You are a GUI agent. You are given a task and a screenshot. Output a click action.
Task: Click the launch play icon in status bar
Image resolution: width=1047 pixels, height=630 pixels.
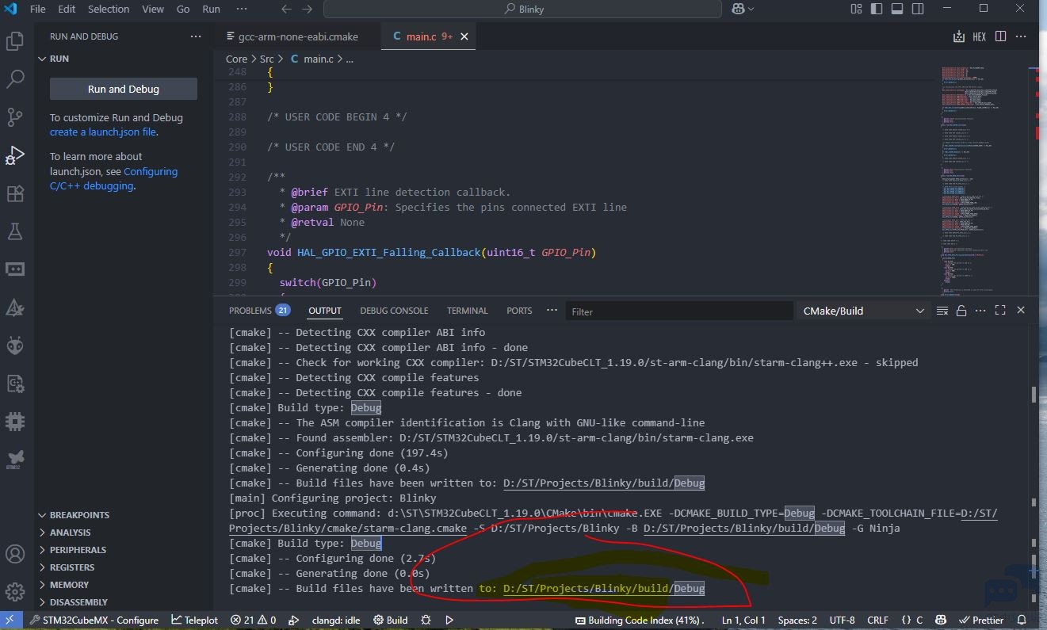[449, 620]
